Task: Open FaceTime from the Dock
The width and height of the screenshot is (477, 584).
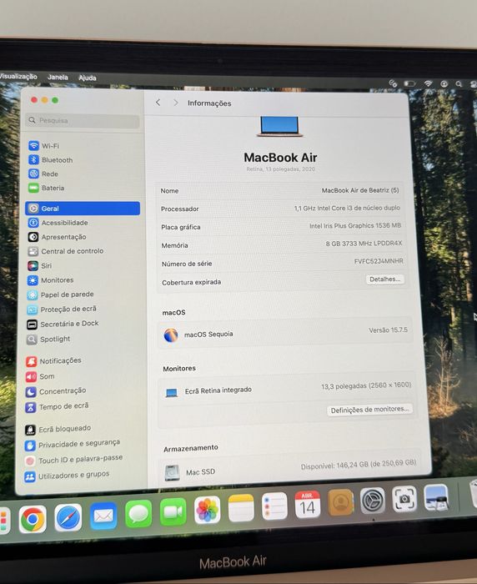Action: click(173, 512)
